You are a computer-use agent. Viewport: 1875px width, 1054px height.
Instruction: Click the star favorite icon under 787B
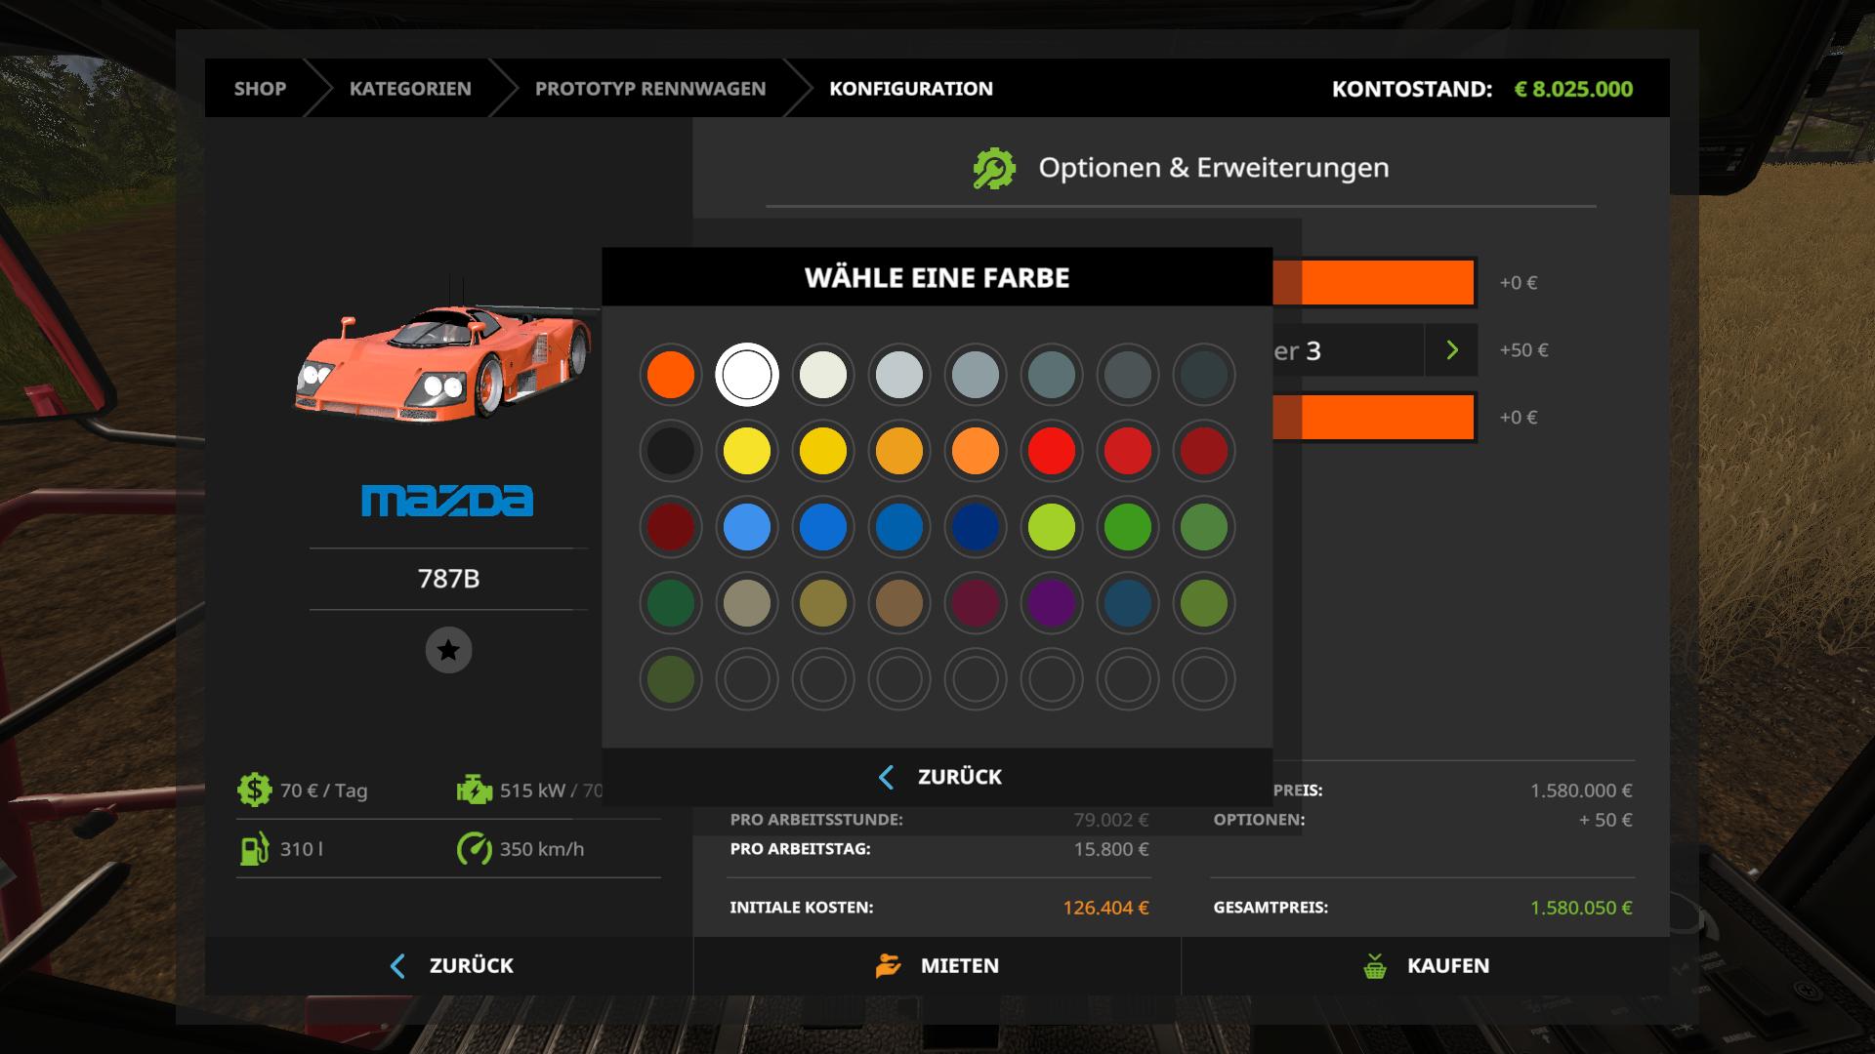(x=448, y=650)
